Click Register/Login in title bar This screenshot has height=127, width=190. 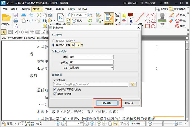148,3
